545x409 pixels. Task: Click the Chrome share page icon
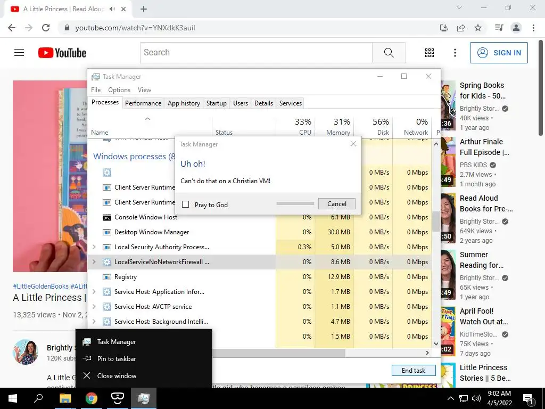(461, 28)
